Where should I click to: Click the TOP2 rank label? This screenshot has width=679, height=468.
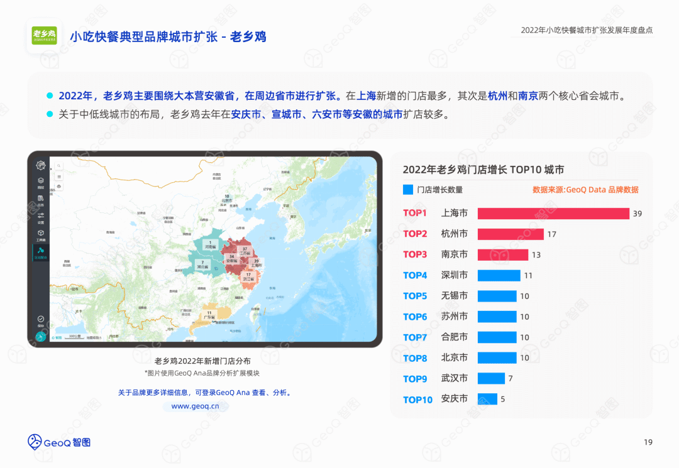[x=415, y=234]
